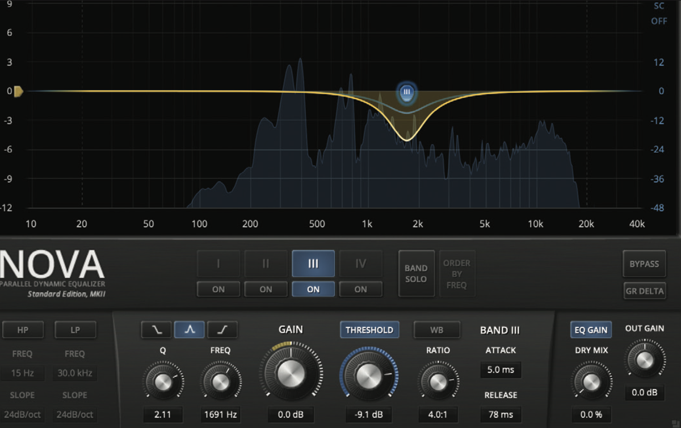This screenshot has width=681, height=428.
Task: Toggle Band I ON switch
Action: coord(218,289)
